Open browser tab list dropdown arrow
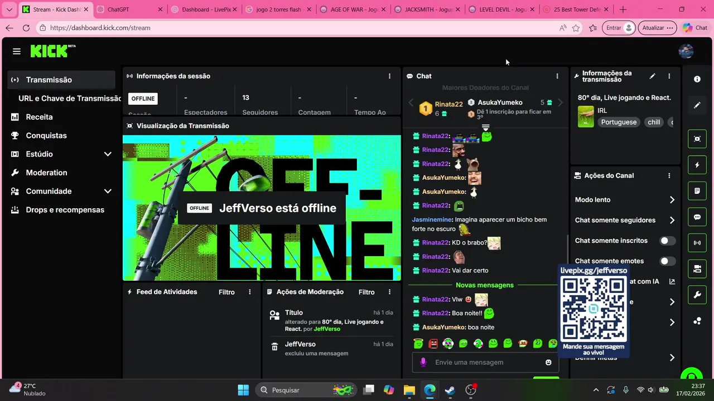The width and height of the screenshot is (714, 401). pos(9,9)
